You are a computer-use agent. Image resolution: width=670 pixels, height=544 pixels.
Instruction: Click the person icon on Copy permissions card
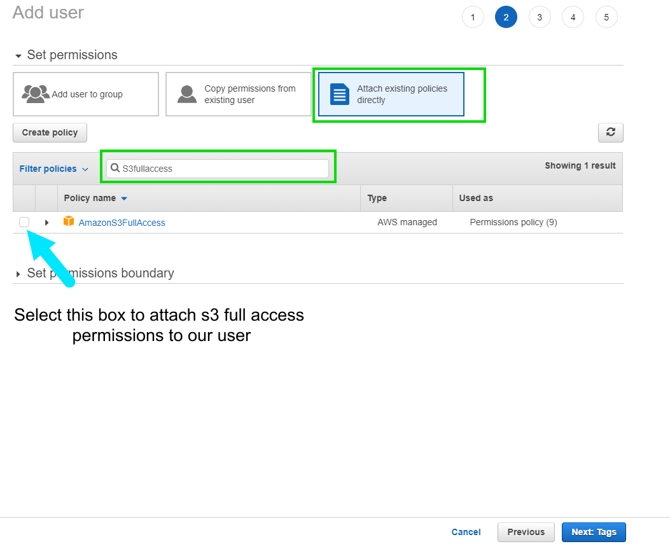[186, 94]
